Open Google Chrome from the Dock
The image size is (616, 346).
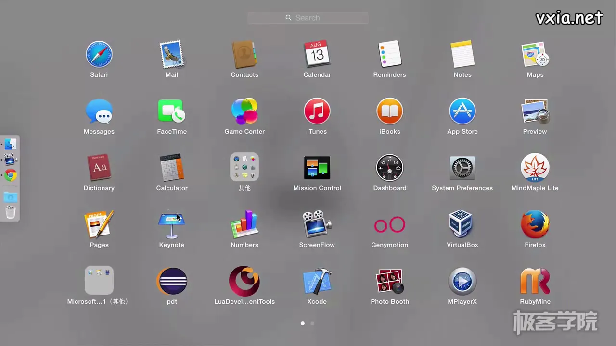(x=11, y=175)
